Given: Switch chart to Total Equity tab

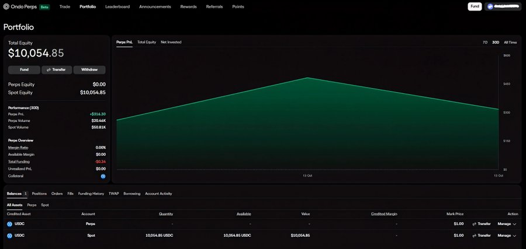Looking at the screenshot, I should click(x=147, y=42).
